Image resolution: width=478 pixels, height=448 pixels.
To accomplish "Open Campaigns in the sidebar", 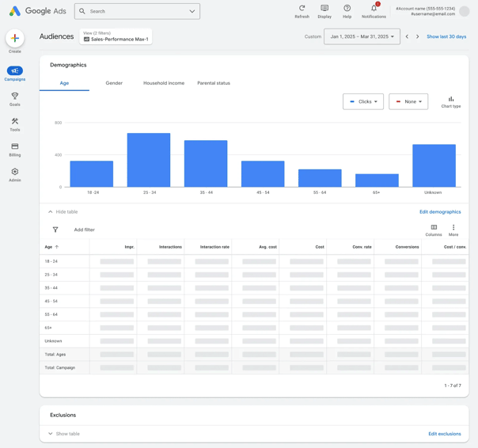I will click(14, 71).
